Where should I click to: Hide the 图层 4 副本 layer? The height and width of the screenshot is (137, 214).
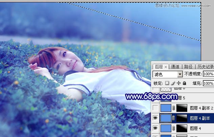[155, 118]
